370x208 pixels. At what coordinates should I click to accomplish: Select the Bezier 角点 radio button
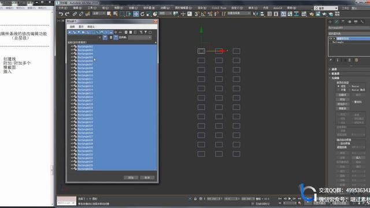[350, 90]
